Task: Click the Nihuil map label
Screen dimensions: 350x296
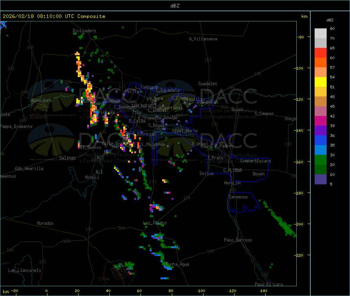Action: click(92, 177)
